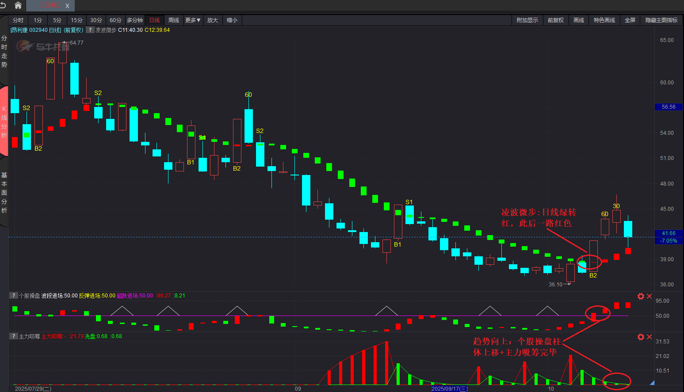Switch to the 周线 weekly period

(x=174, y=20)
